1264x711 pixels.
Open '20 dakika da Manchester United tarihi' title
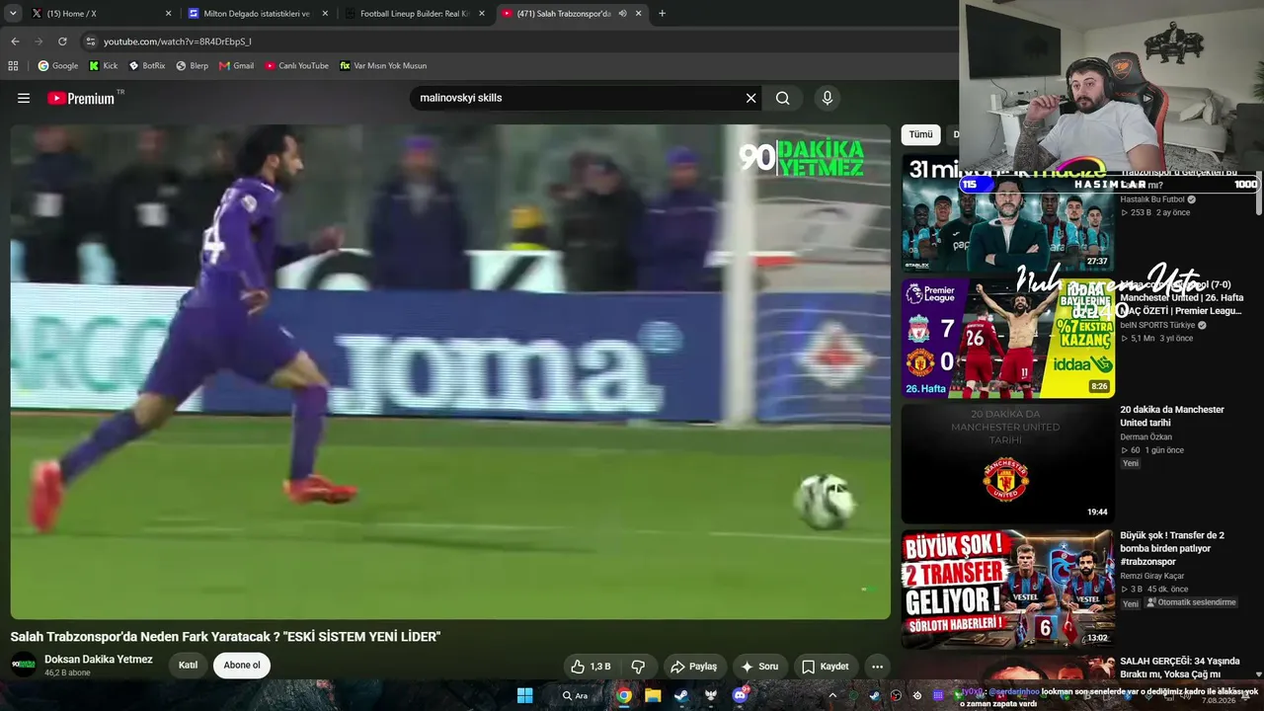point(1172,416)
